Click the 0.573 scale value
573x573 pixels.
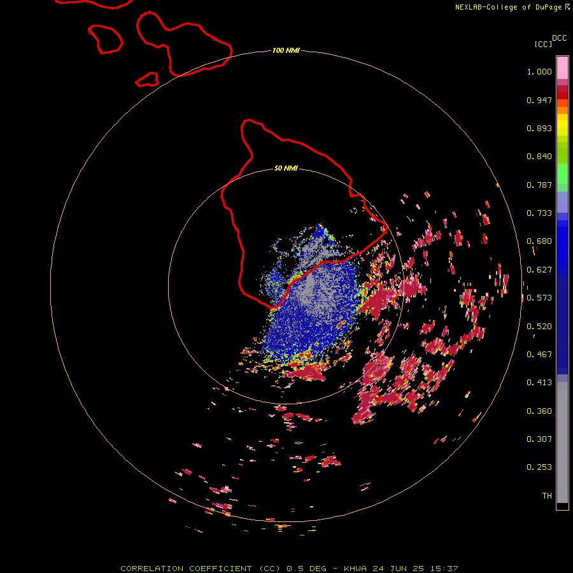tap(539, 298)
